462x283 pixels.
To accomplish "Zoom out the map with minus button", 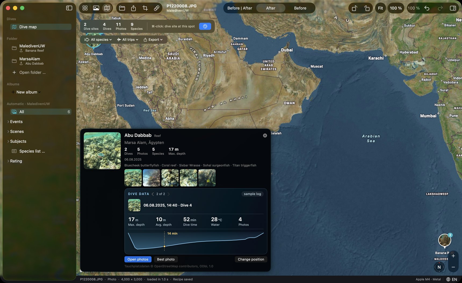I will tap(453, 267).
